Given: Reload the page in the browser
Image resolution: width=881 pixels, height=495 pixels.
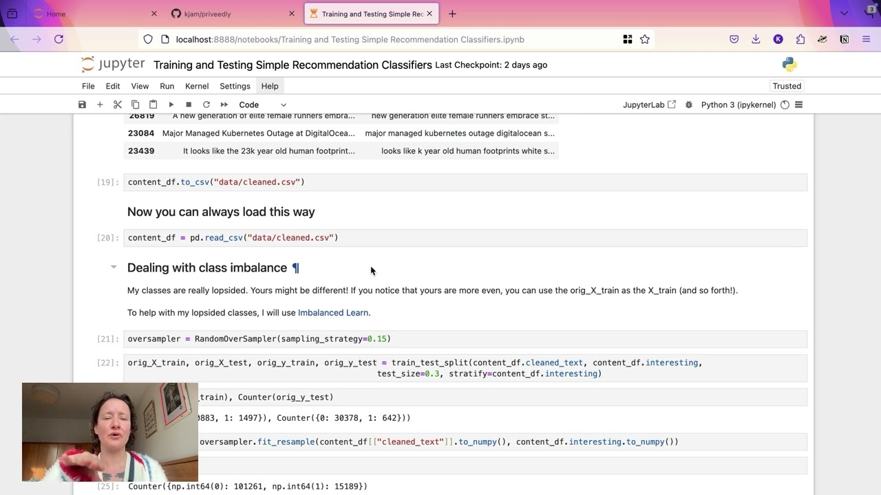Looking at the screenshot, I should click(x=59, y=39).
